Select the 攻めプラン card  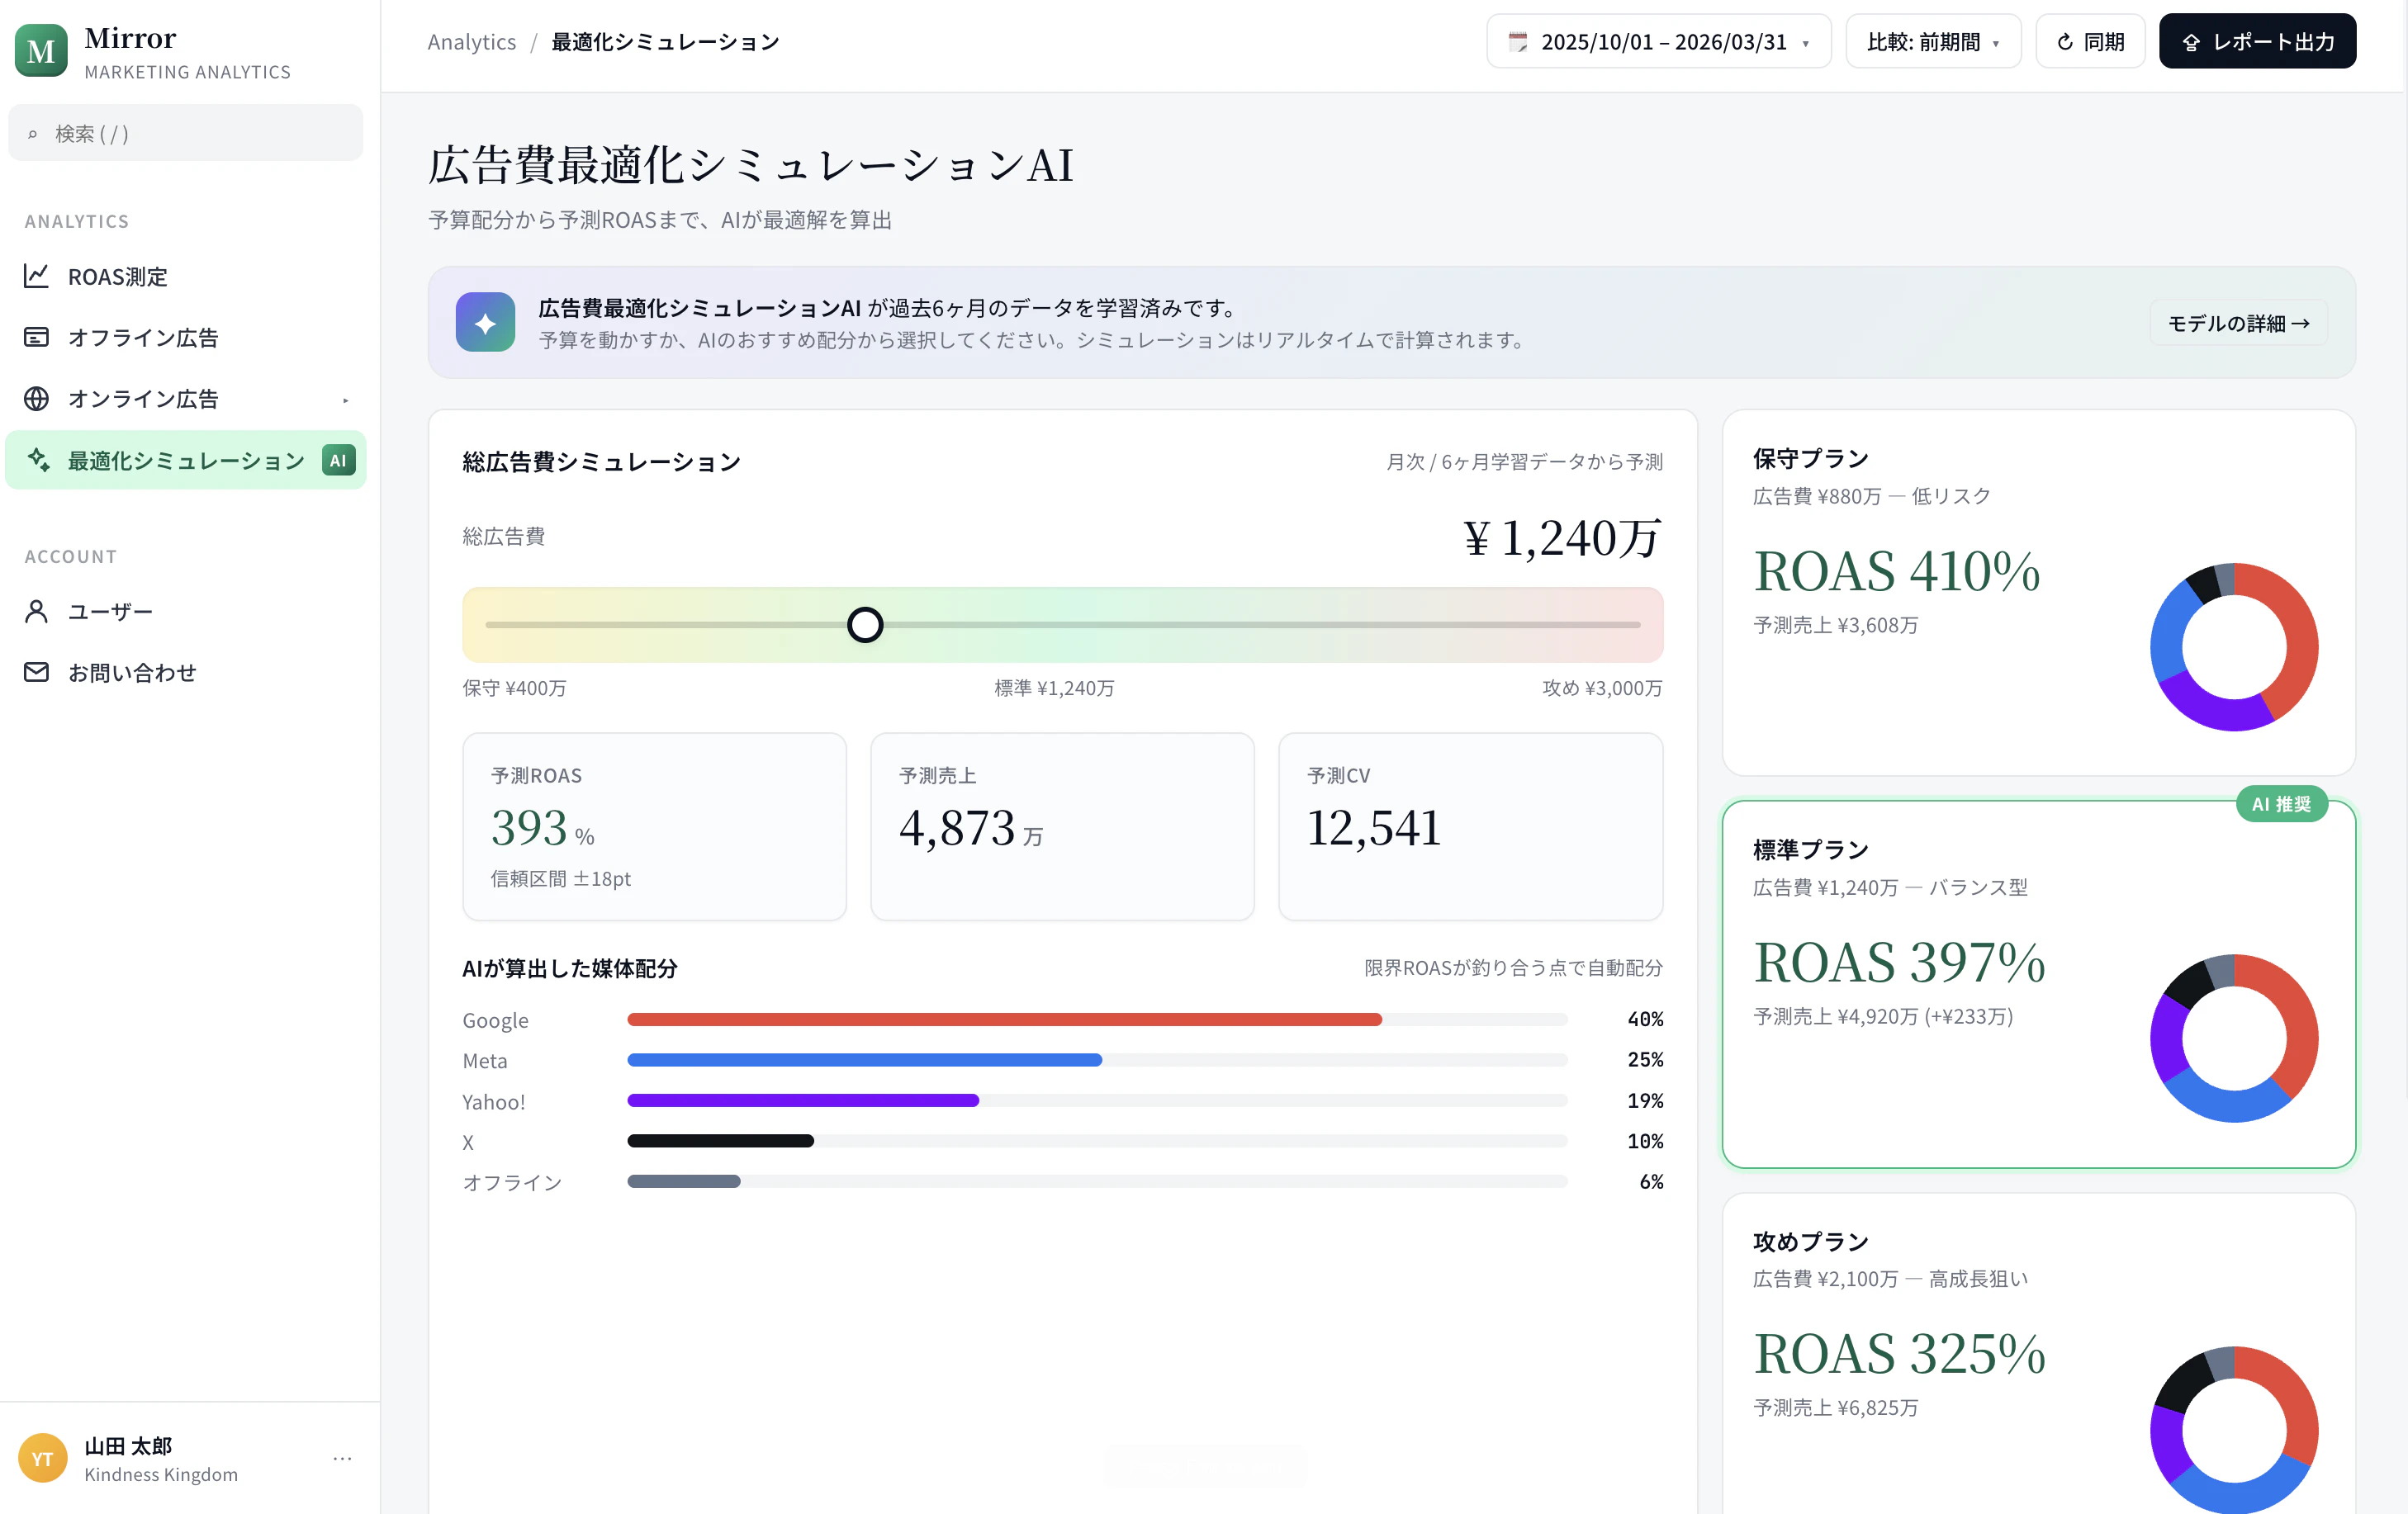2038,1353
